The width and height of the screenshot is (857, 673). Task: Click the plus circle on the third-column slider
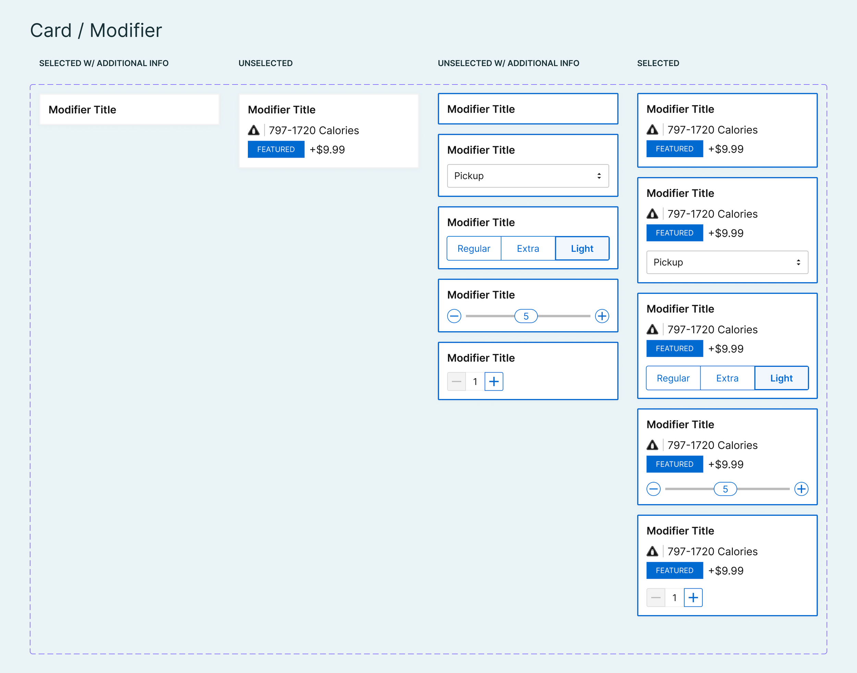pyautogui.click(x=602, y=316)
